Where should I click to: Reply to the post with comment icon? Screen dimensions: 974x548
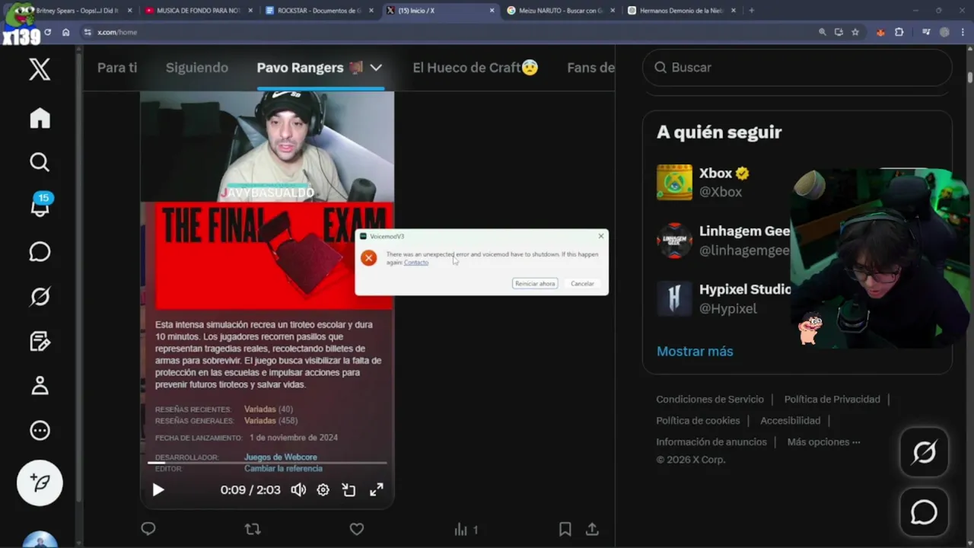(148, 529)
